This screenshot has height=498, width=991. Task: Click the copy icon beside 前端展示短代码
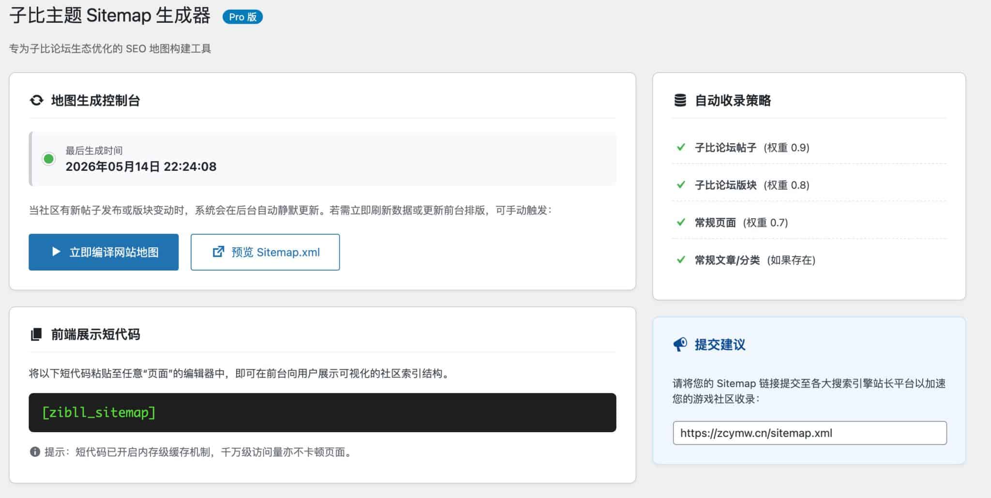coord(36,334)
